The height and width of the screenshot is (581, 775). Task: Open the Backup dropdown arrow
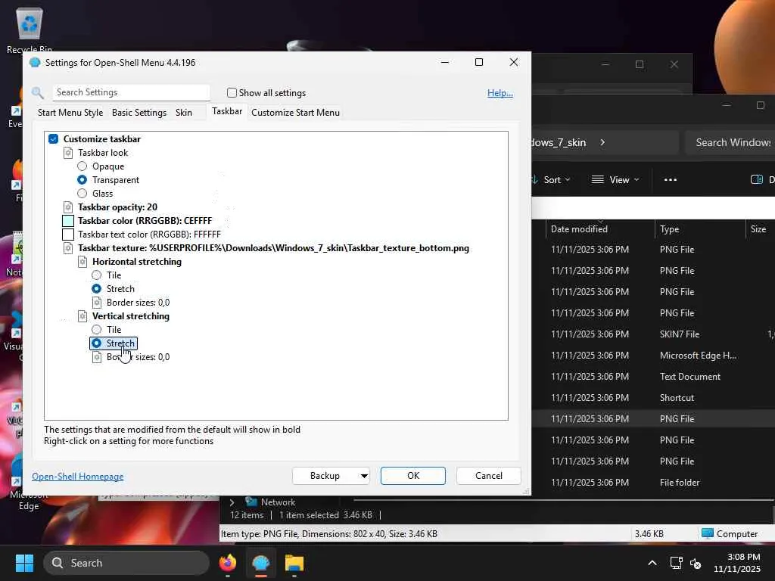(364, 476)
